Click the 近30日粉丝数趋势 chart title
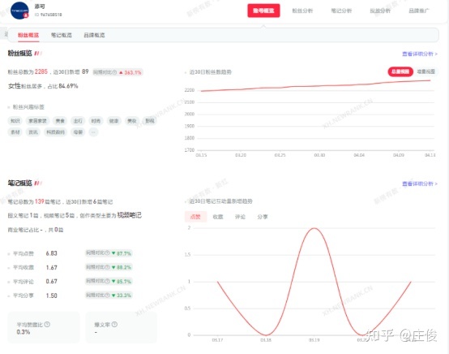The height and width of the screenshot is (354, 449). 211,72
